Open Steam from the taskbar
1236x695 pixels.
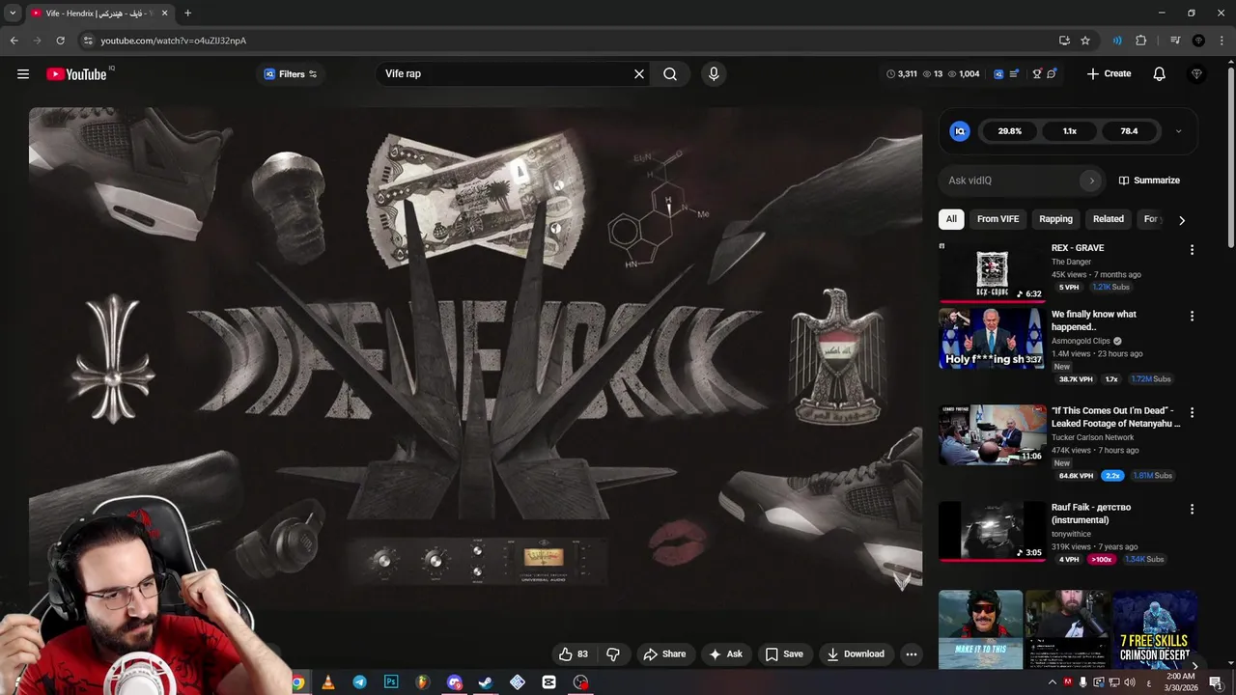click(486, 682)
